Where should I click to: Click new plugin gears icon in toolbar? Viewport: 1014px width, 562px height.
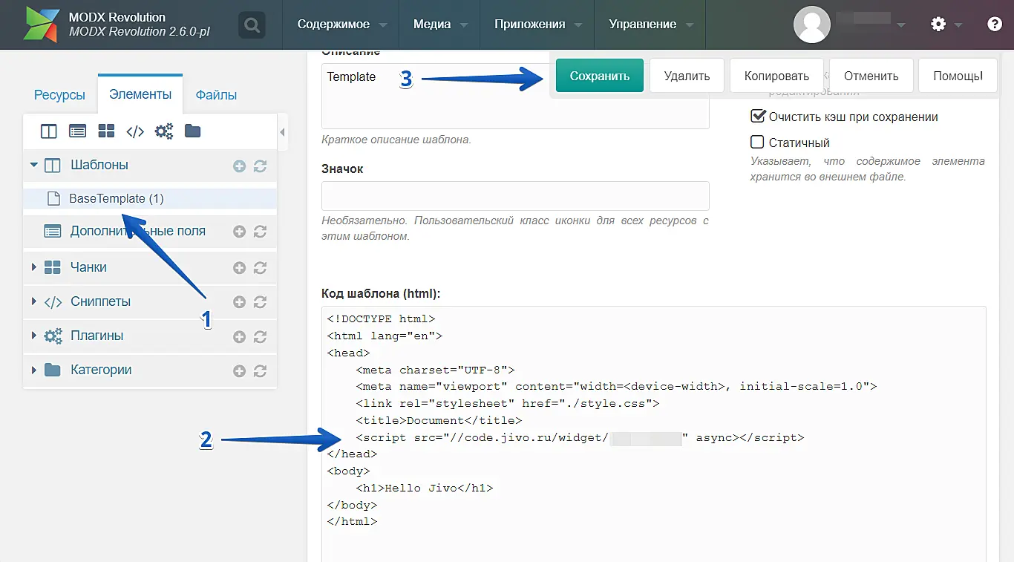pyautogui.click(x=163, y=131)
